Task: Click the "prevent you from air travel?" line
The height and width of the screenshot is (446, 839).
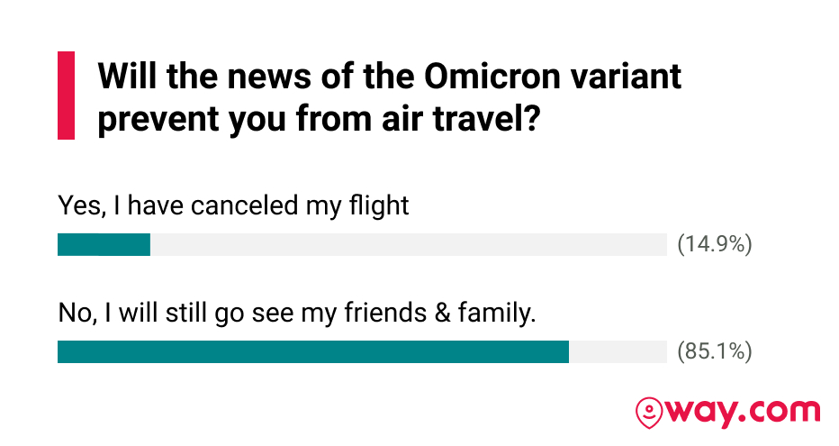Action: [x=319, y=120]
